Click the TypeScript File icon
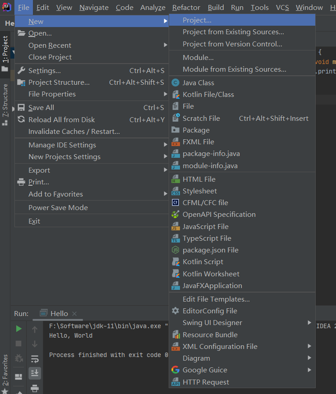This screenshot has width=336, height=394. click(x=175, y=238)
